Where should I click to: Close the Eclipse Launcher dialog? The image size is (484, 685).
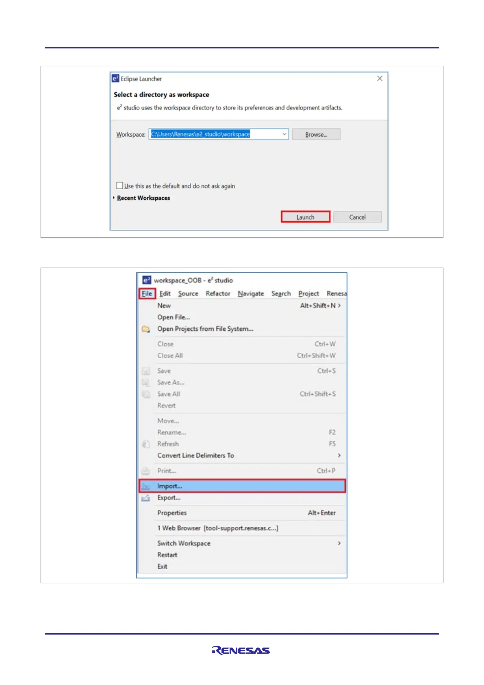[x=380, y=79]
